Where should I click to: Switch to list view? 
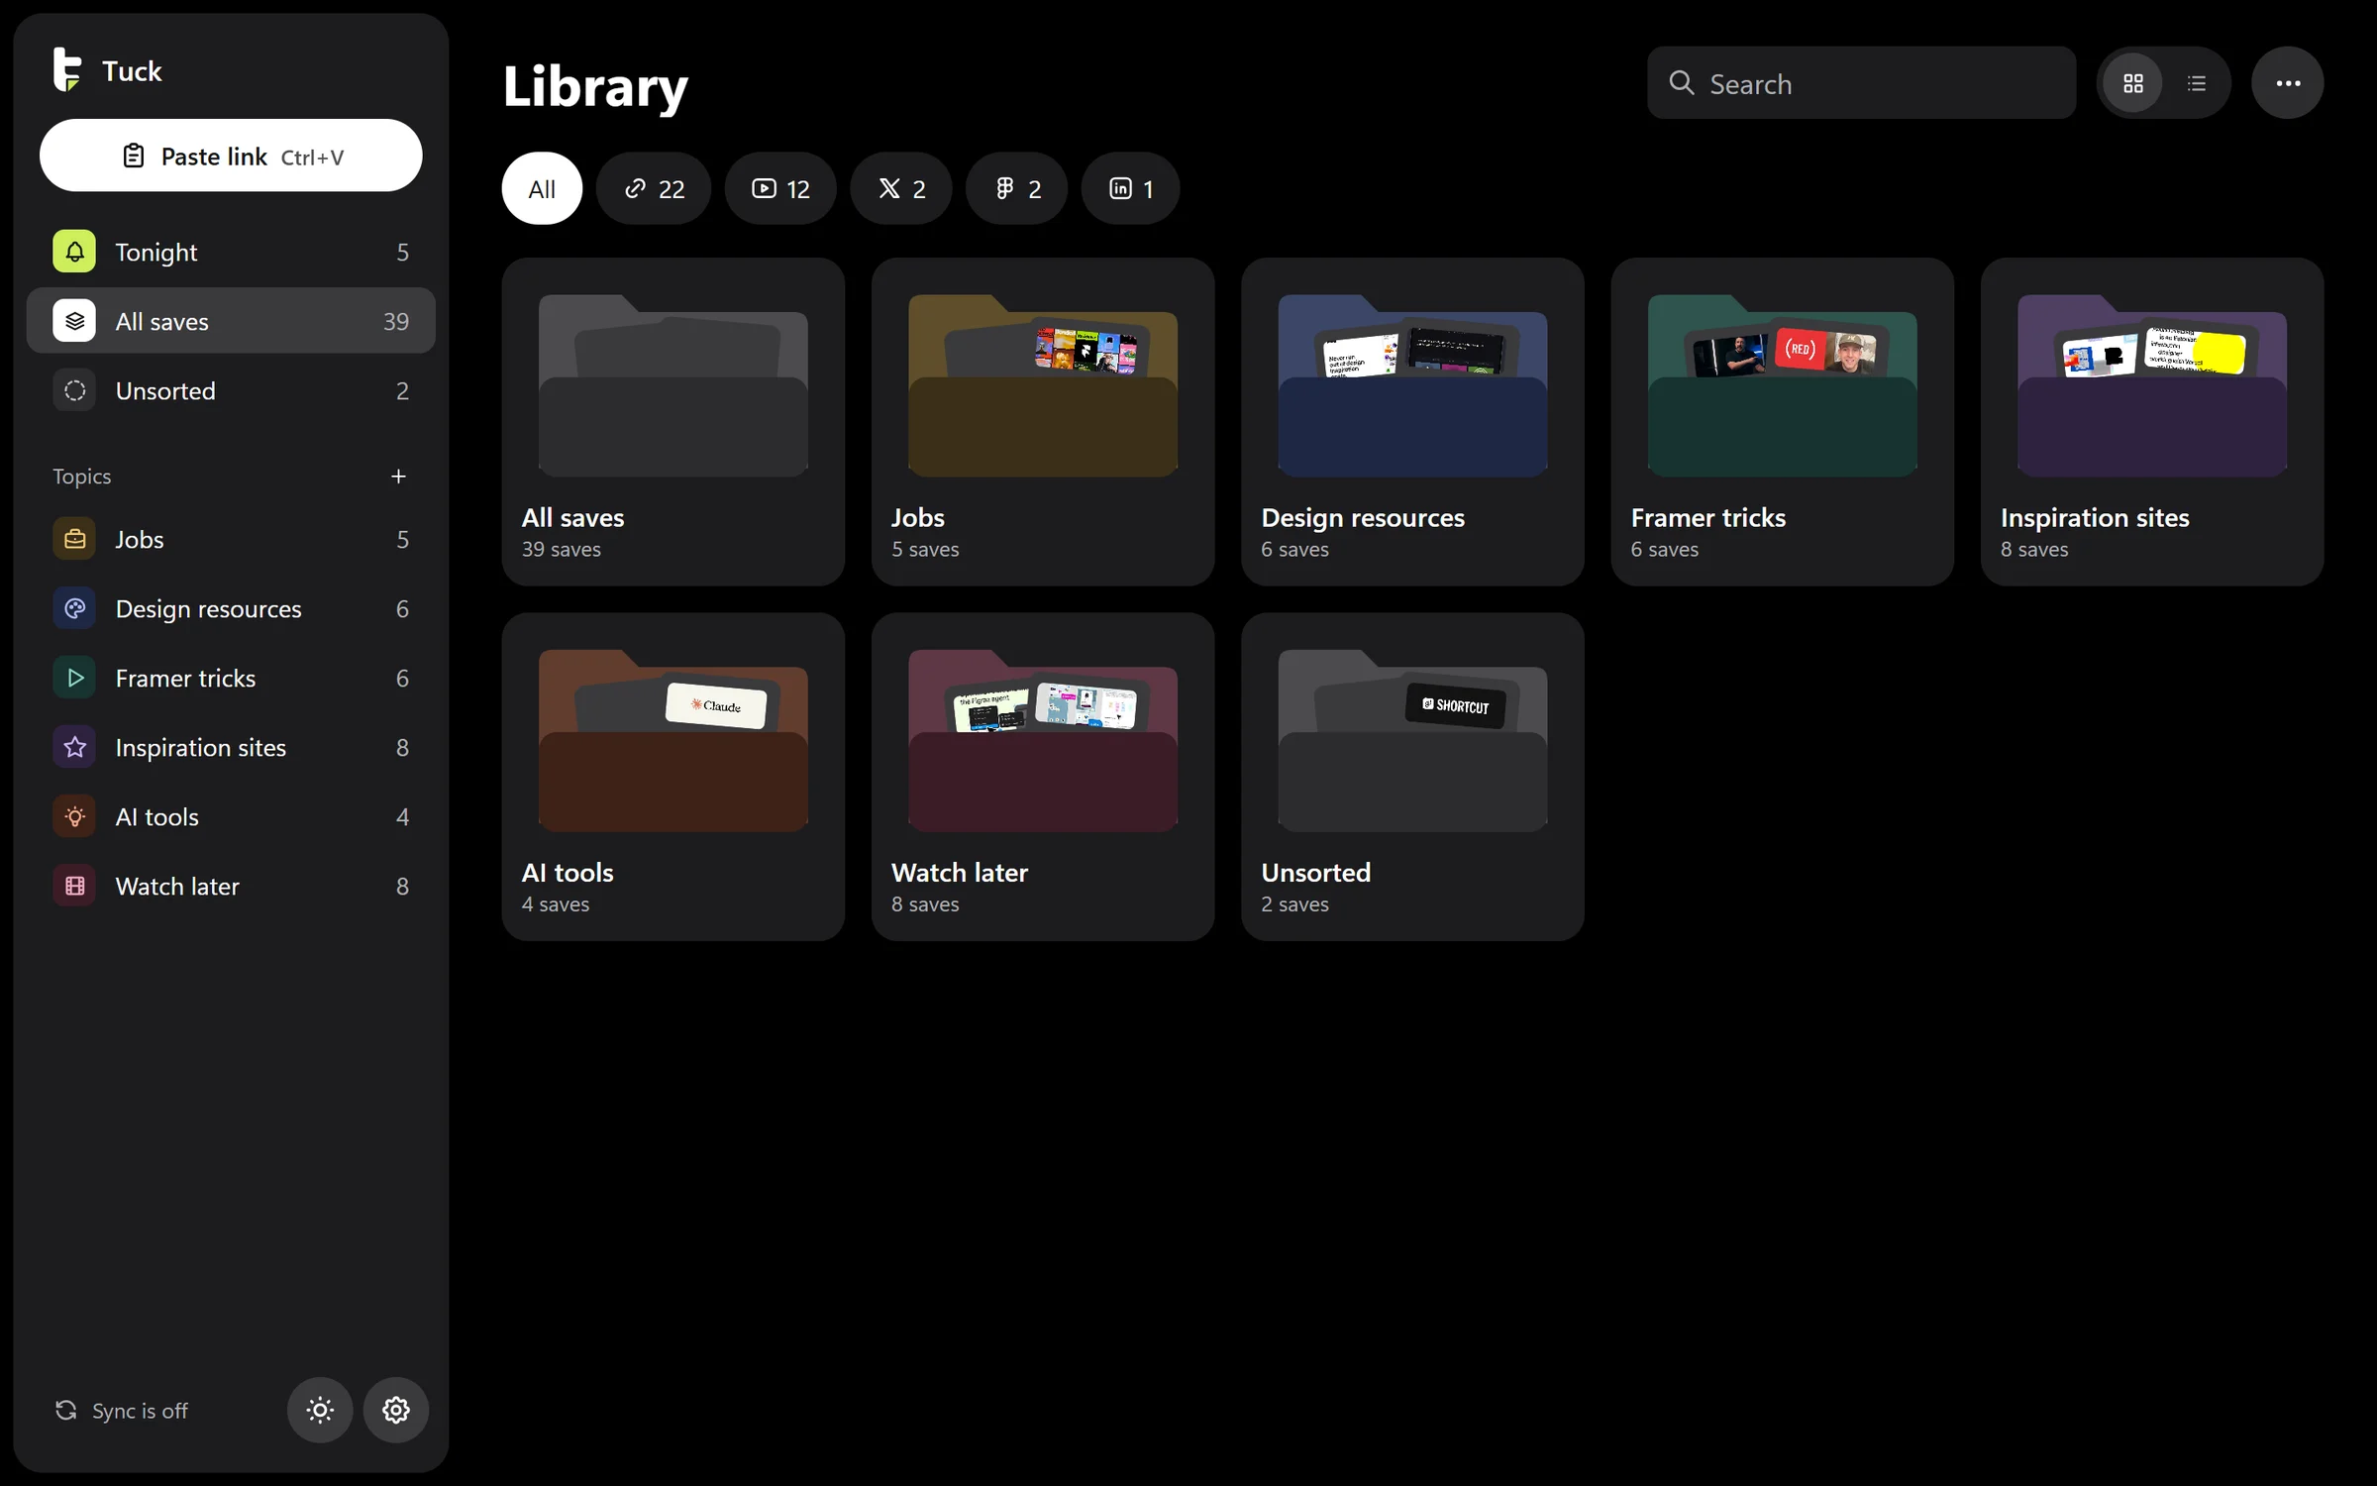tap(2196, 83)
